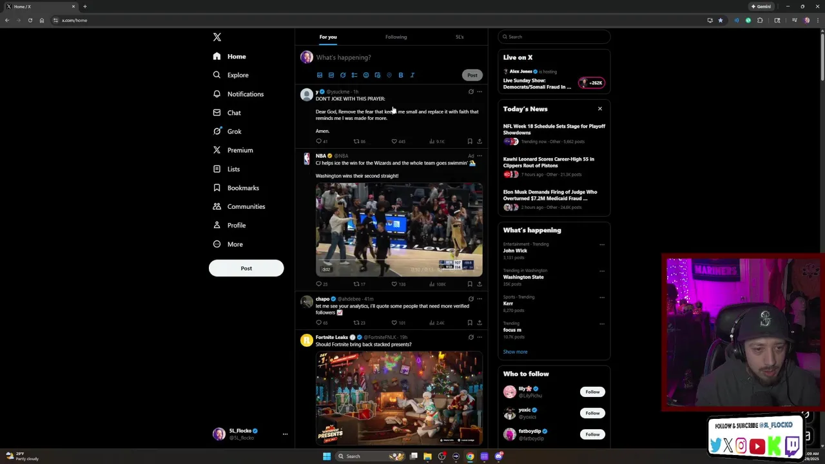Click the Bold formatting icon in composer

400,75
